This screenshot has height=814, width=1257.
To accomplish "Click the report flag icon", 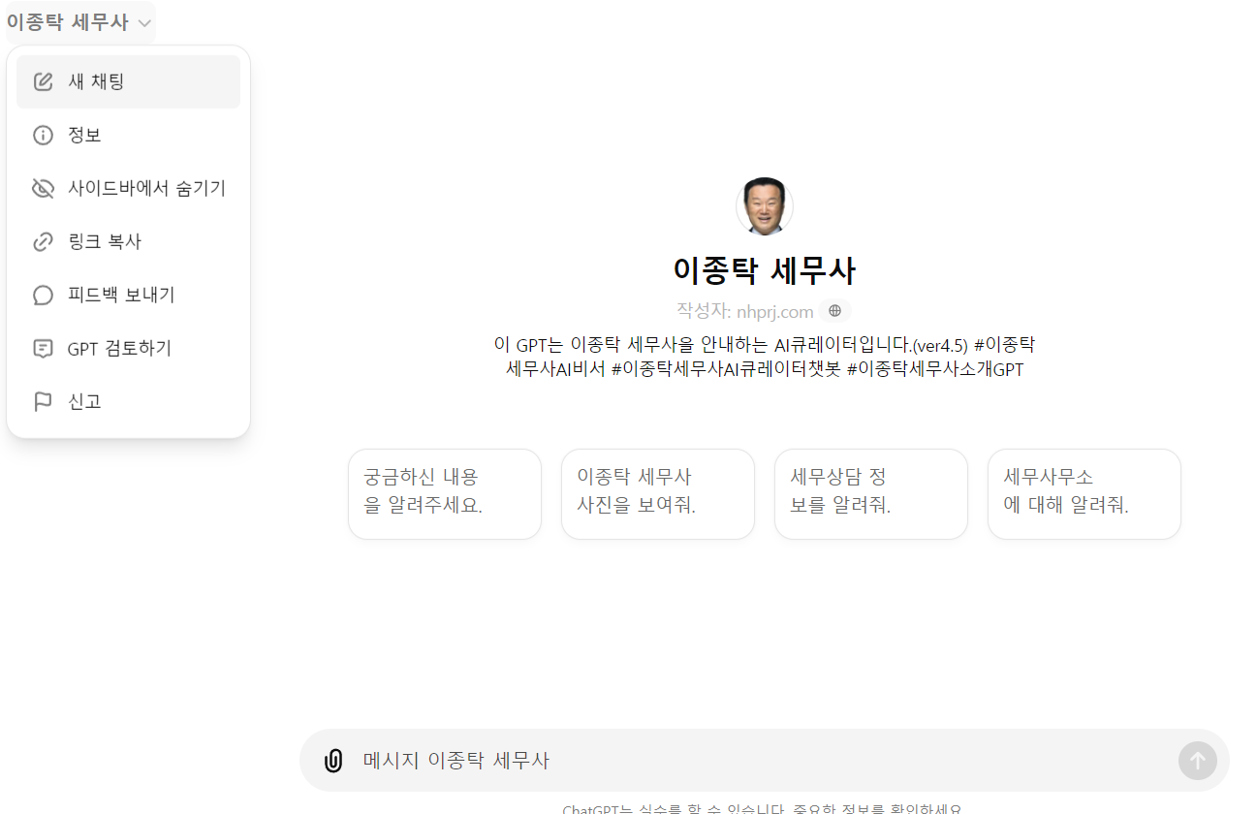I will point(43,401).
